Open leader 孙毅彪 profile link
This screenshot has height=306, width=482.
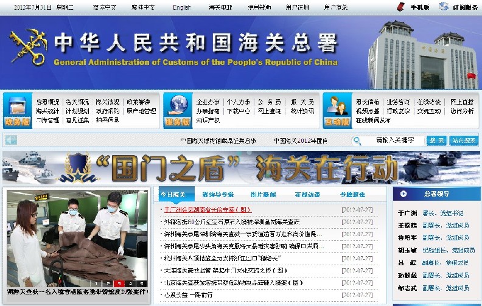pos(407,275)
